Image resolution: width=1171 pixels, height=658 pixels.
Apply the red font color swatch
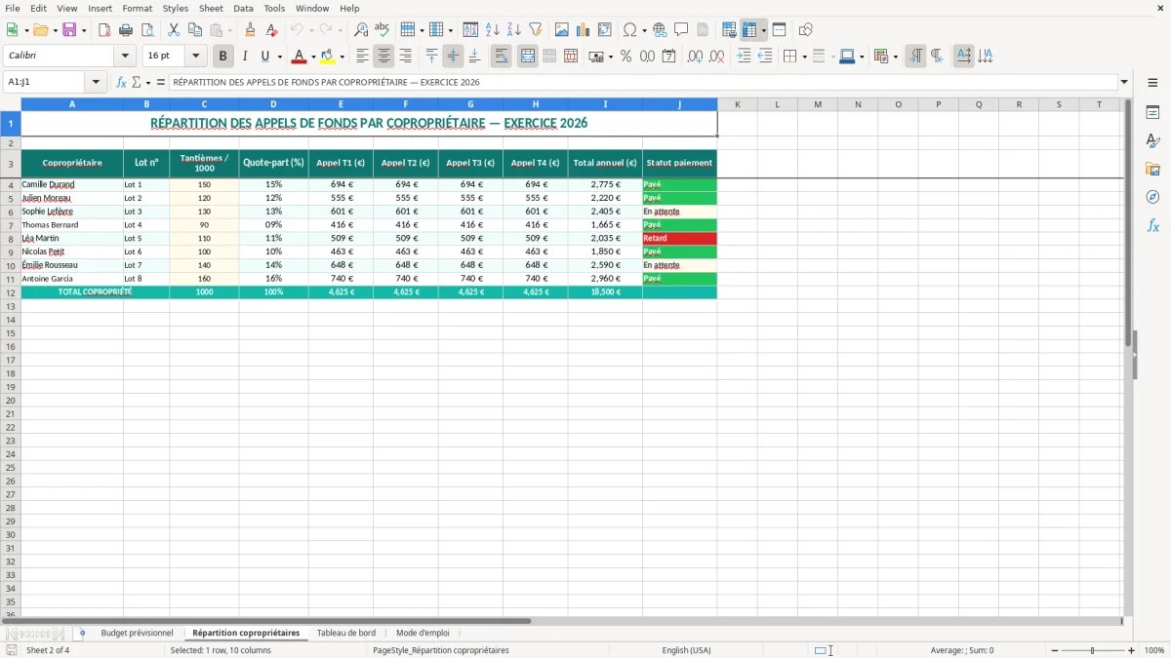[x=300, y=57]
